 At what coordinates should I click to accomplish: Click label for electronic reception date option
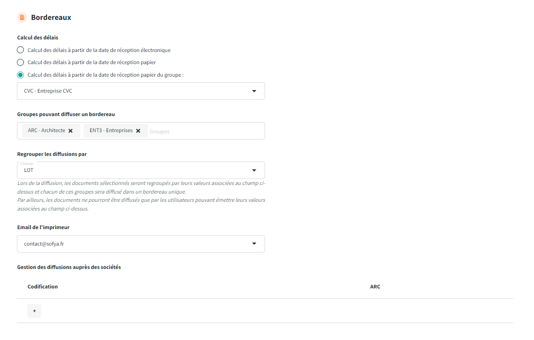point(99,50)
